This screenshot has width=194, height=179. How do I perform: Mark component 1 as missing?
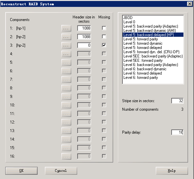(x=104, y=28)
